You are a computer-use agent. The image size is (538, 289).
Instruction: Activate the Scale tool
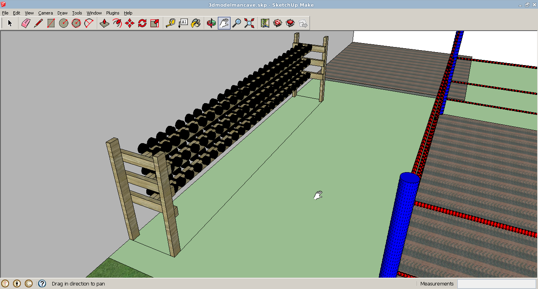155,23
